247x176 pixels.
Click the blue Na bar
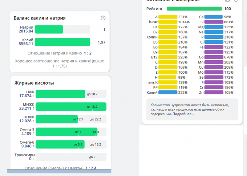(214, 32)
